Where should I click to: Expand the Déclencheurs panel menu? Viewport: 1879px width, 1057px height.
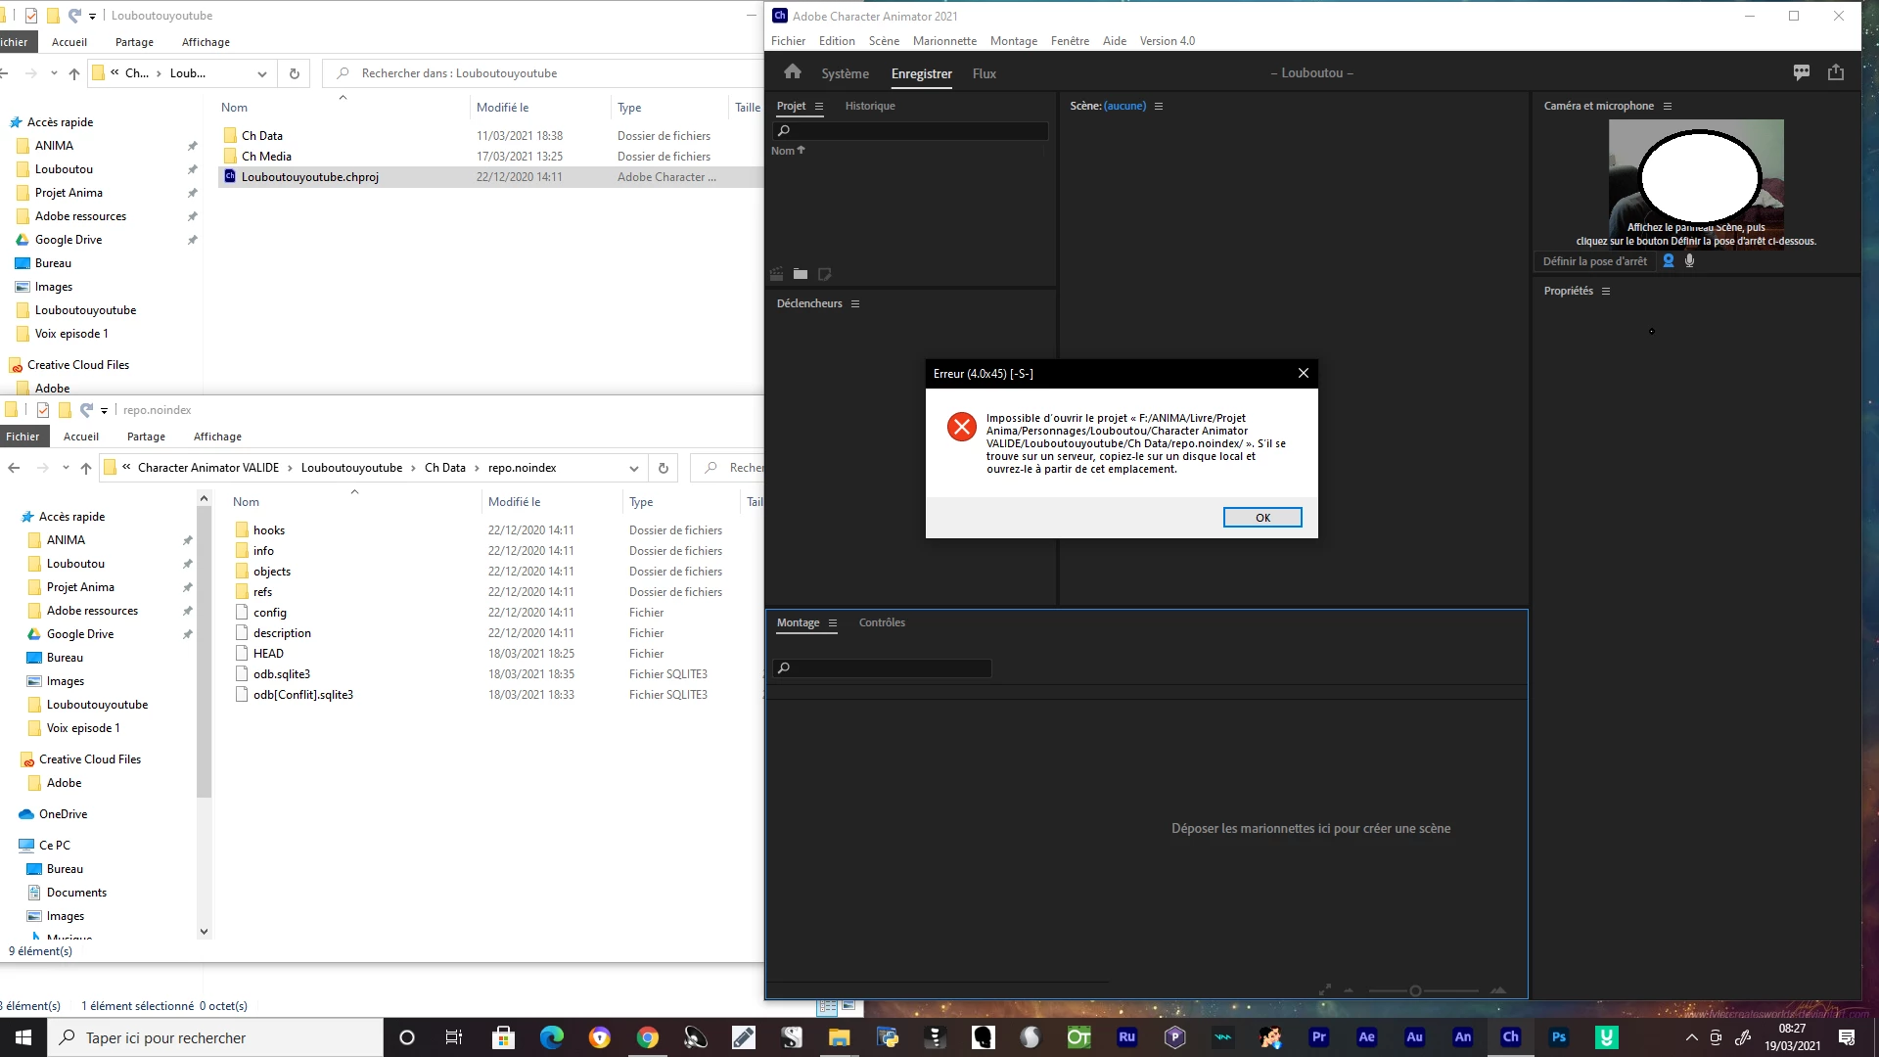855,304
